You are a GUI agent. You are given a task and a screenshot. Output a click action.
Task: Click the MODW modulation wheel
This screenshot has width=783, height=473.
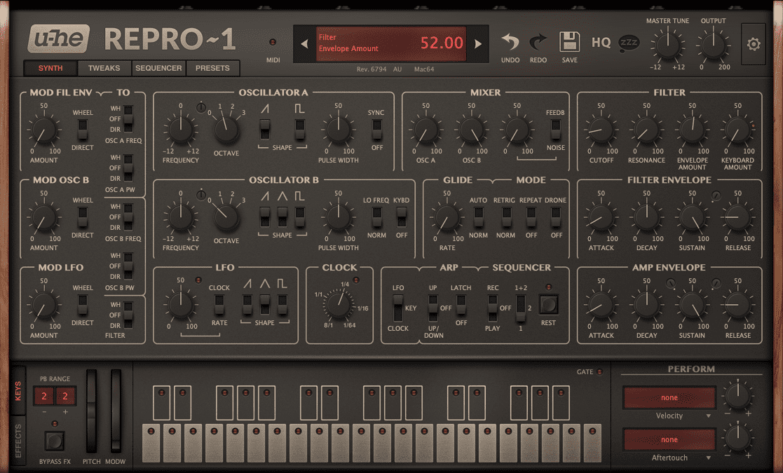tap(116, 411)
